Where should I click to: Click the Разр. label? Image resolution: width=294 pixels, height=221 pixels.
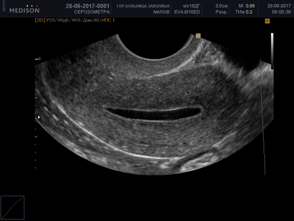click(x=222, y=12)
